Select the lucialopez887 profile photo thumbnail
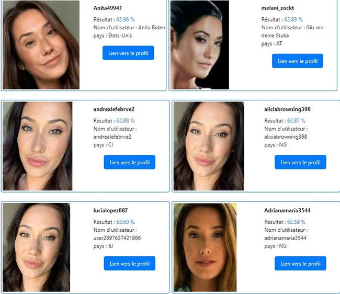Image resolution: width=340 pixels, height=294 pixels. (37, 247)
